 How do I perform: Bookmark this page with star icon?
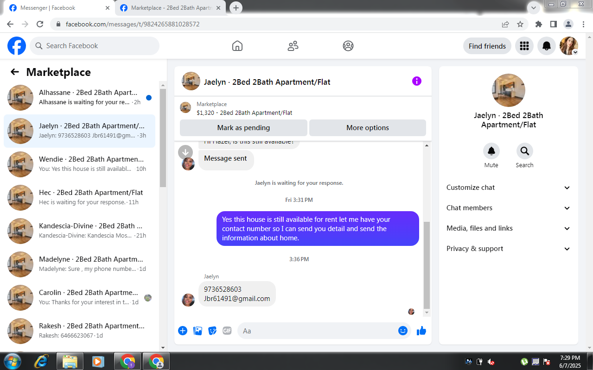coord(520,24)
